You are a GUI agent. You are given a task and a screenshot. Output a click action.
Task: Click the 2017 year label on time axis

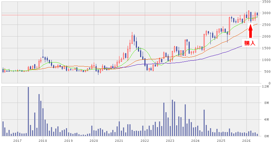point(17,141)
